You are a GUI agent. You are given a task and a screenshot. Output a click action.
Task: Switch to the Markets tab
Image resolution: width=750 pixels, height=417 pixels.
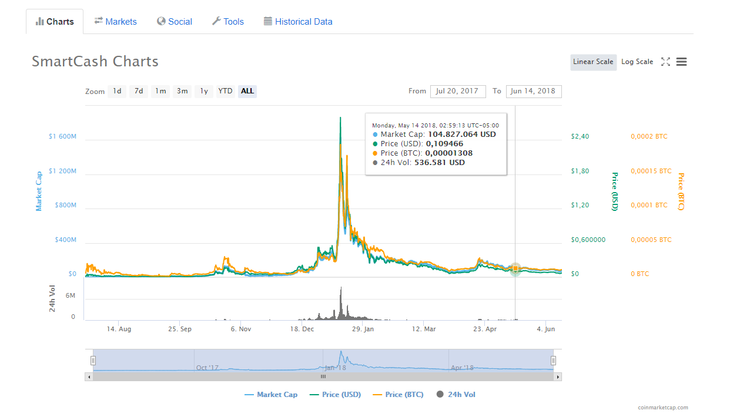[x=115, y=22]
